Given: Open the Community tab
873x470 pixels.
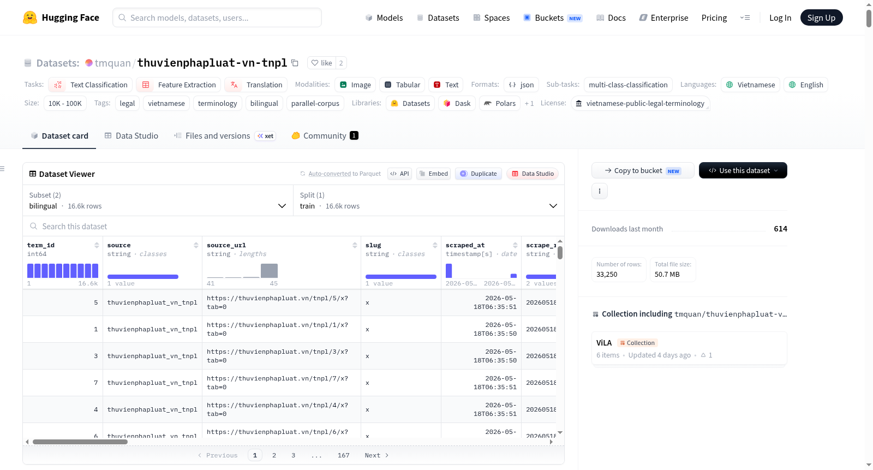Looking at the screenshot, I should (325, 135).
